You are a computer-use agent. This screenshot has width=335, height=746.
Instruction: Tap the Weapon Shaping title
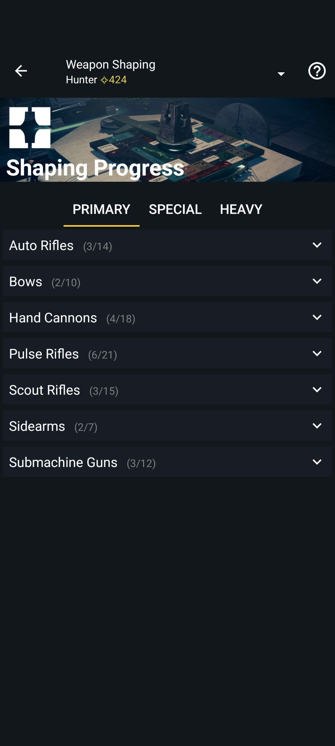111,65
